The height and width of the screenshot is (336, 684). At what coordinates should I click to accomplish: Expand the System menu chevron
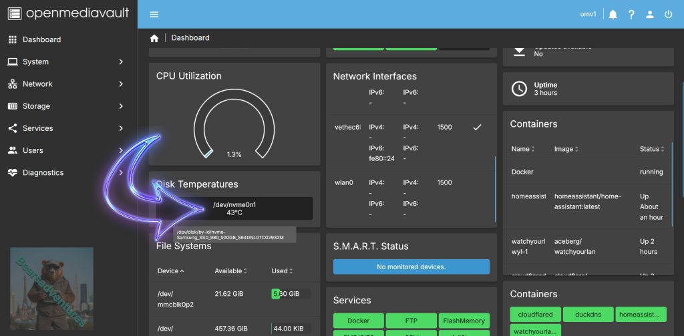[x=121, y=61]
